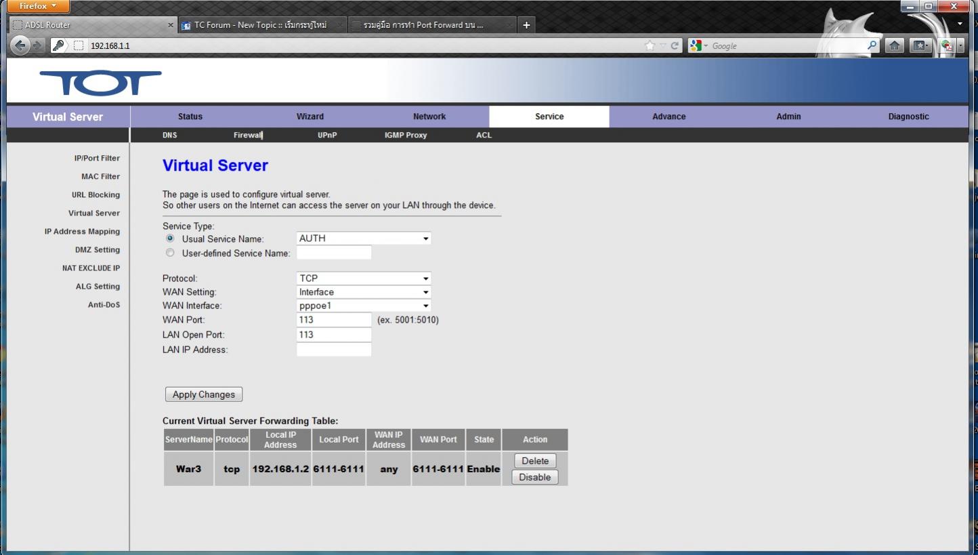
Task: Close the ADSL Router tab
Action: click(171, 25)
